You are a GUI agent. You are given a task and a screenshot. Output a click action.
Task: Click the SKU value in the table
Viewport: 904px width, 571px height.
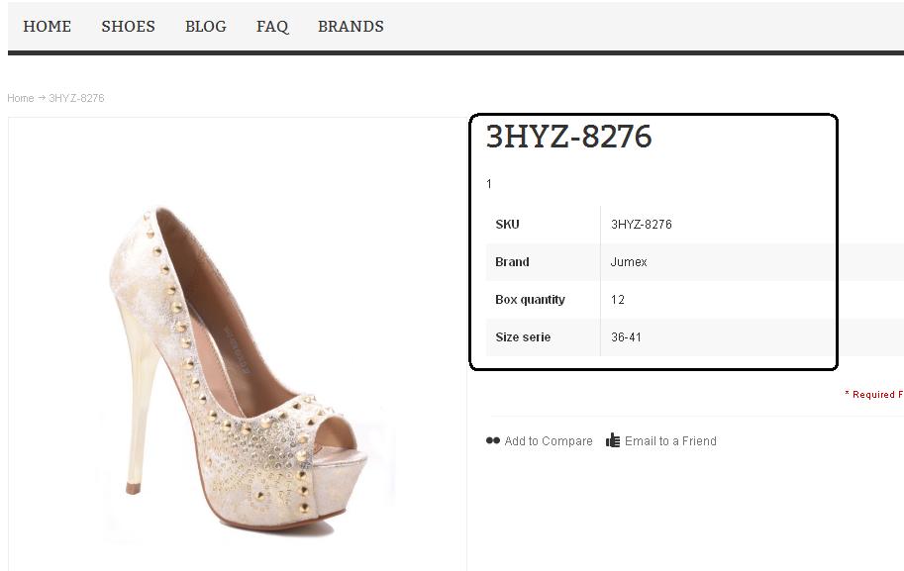[x=642, y=225]
